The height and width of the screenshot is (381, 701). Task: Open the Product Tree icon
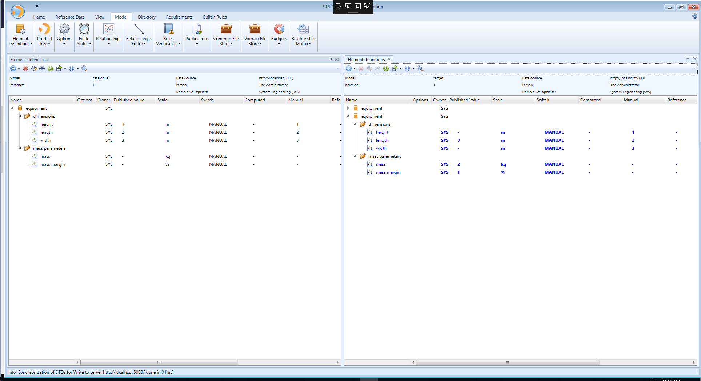[44, 35]
